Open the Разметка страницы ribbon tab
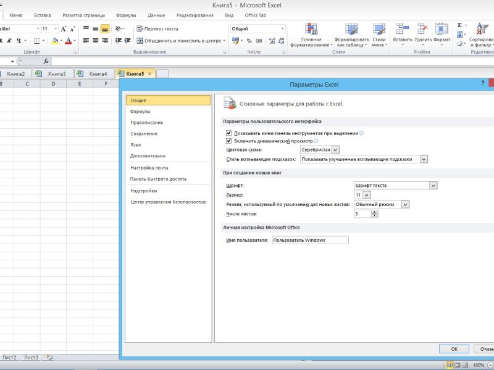 [x=83, y=15]
